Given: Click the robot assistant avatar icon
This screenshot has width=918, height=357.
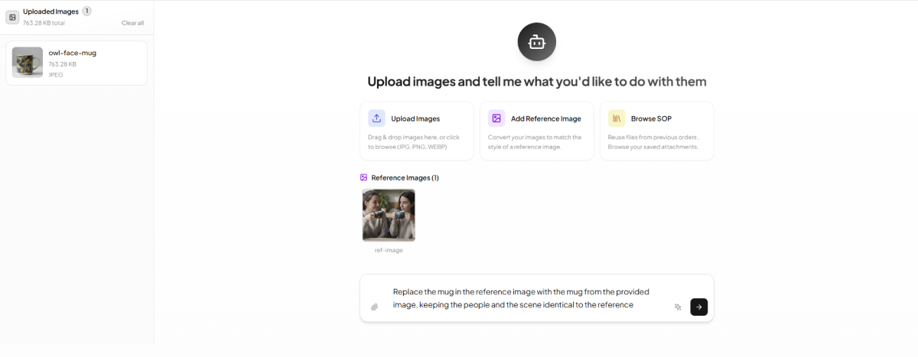Looking at the screenshot, I should (x=536, y=42).
